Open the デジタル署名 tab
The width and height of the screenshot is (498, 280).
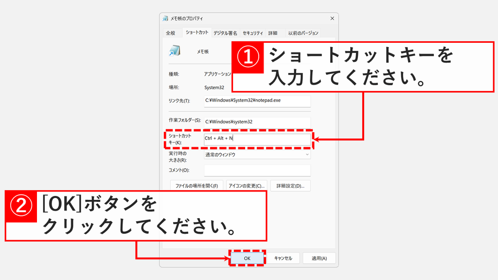click(x=225, y=33)
